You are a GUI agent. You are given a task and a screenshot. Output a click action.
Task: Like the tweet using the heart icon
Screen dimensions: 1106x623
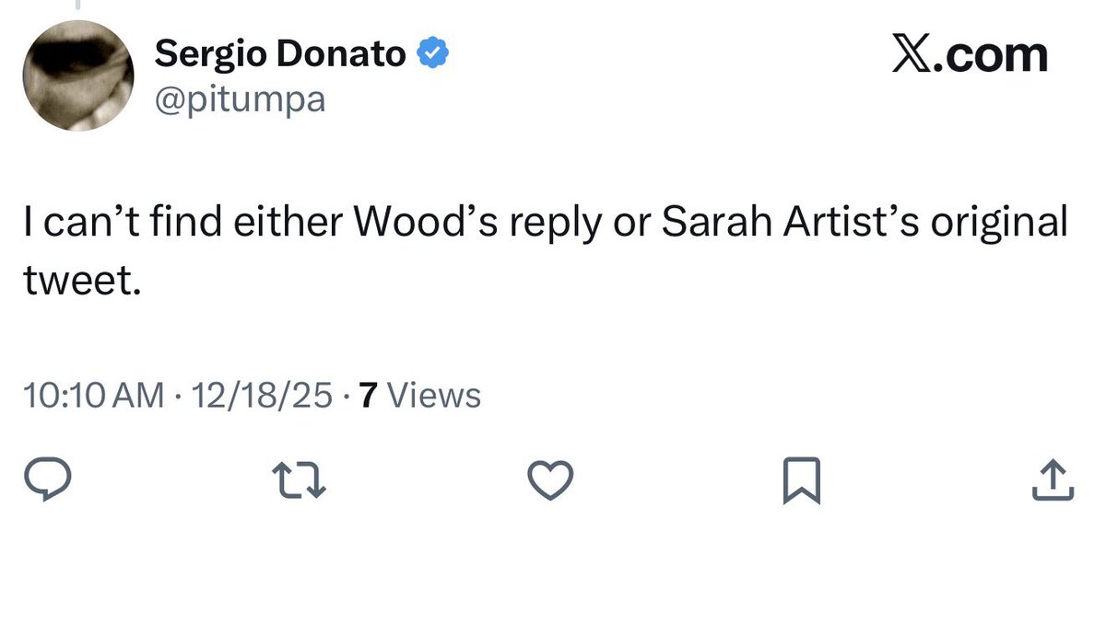coord(550,479)
